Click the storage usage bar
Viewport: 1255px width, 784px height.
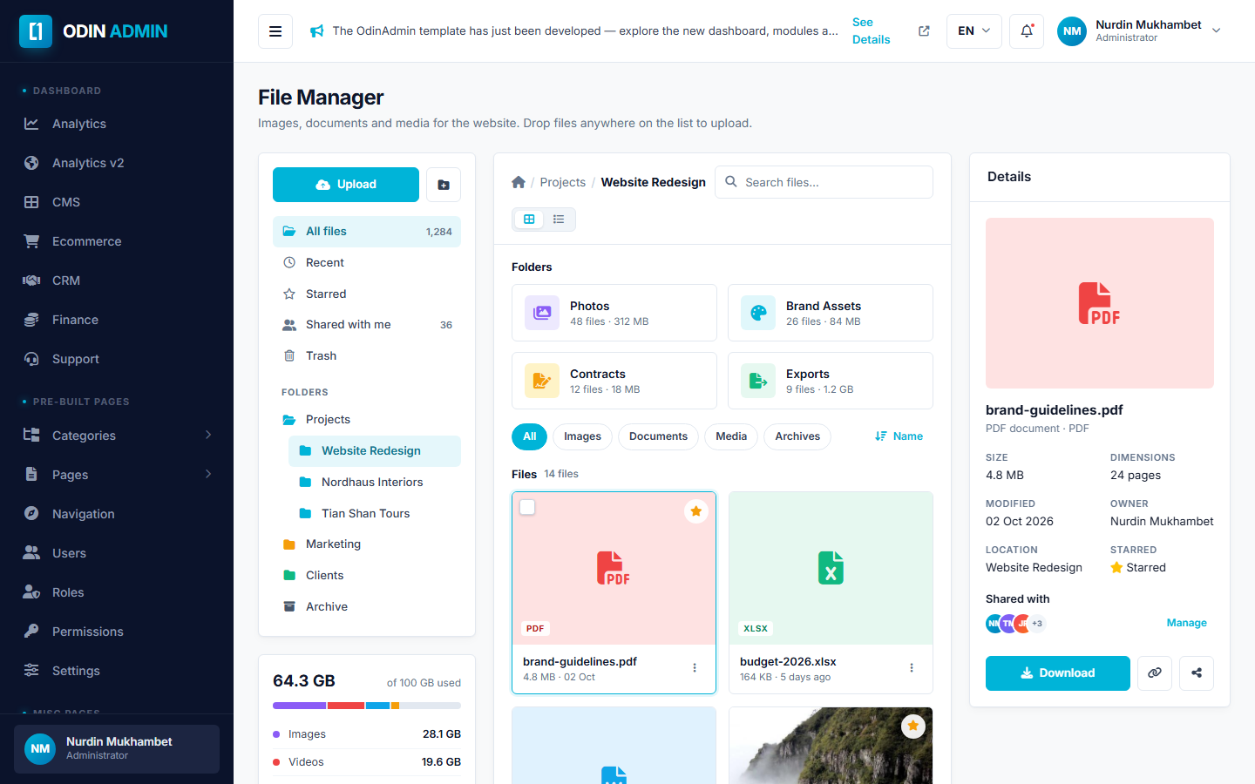(367, 706)
